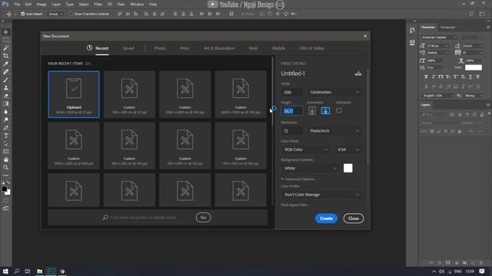Click the Width input field showing 300
492x276 pixels.
point(292,92)
